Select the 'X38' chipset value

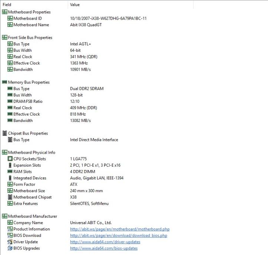tap(73, 197)
